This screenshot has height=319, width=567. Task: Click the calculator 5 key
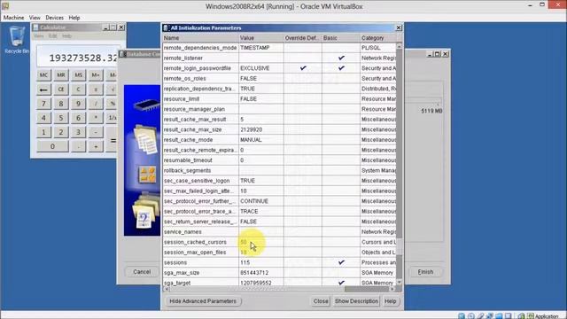pos(61,118)
